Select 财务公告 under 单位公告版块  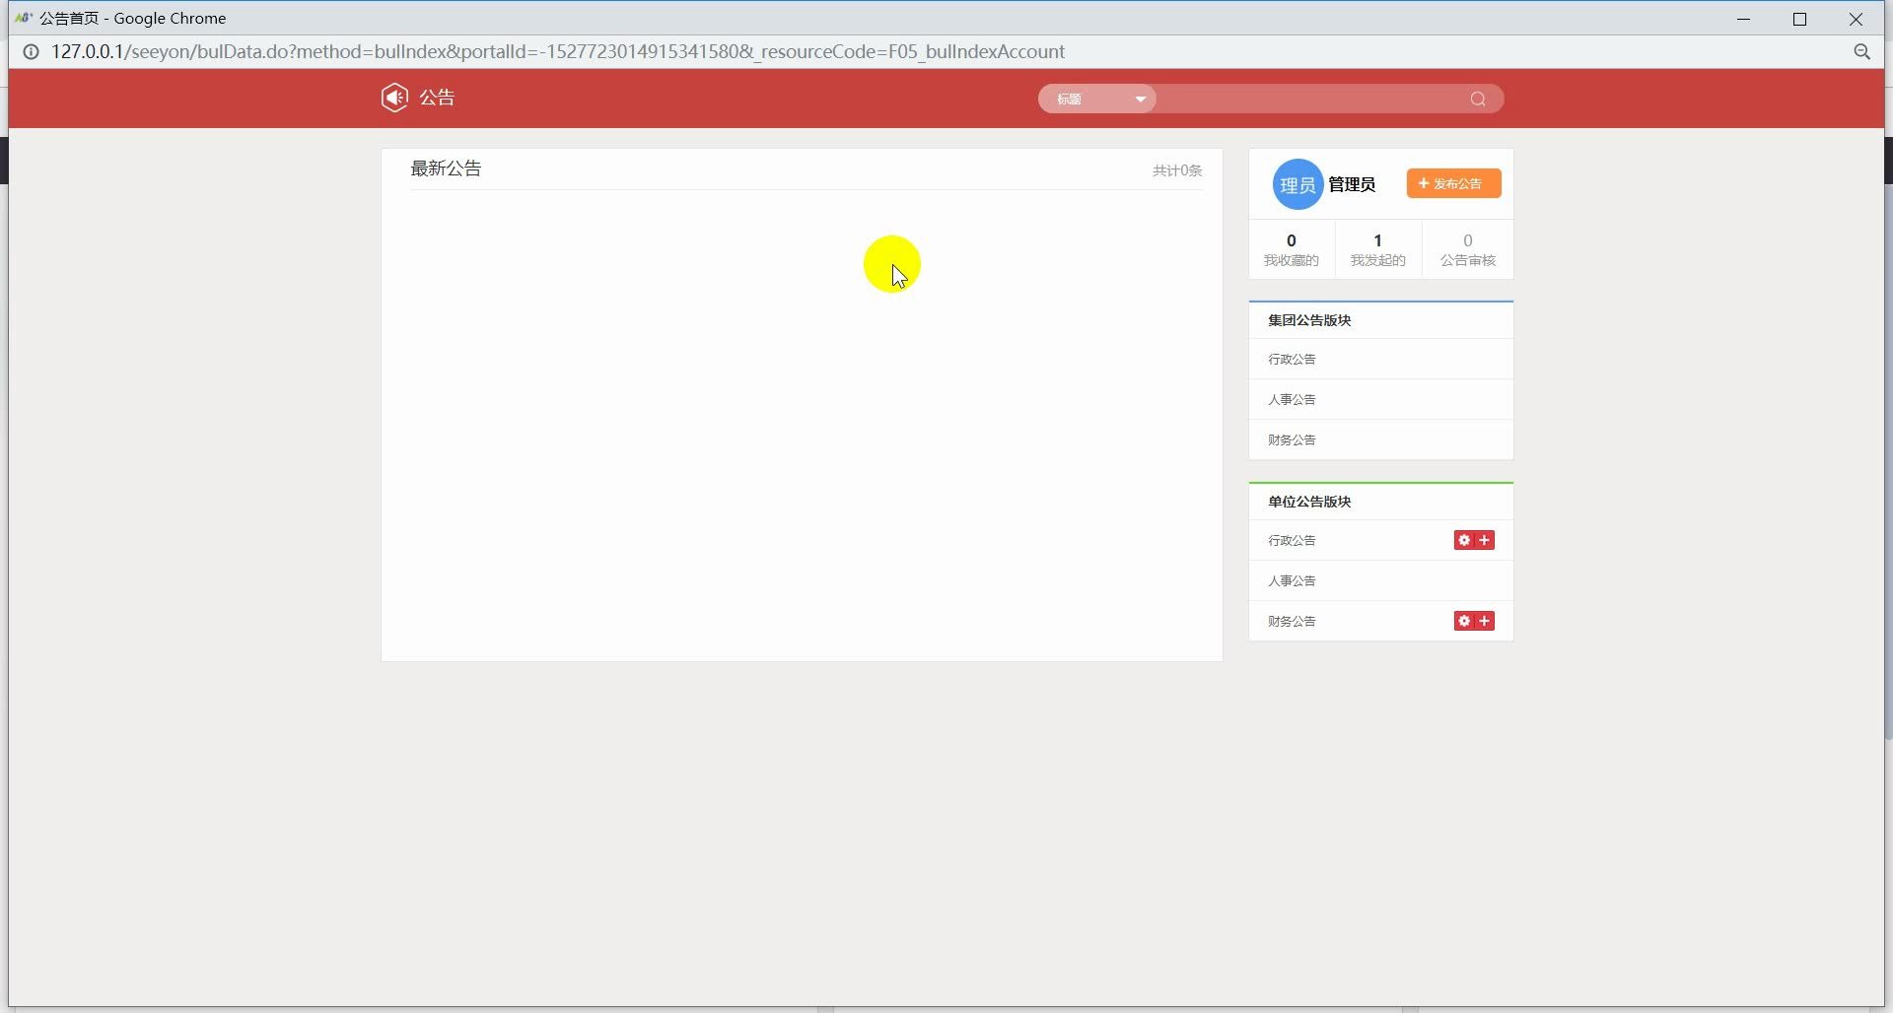click(1292, 621)
